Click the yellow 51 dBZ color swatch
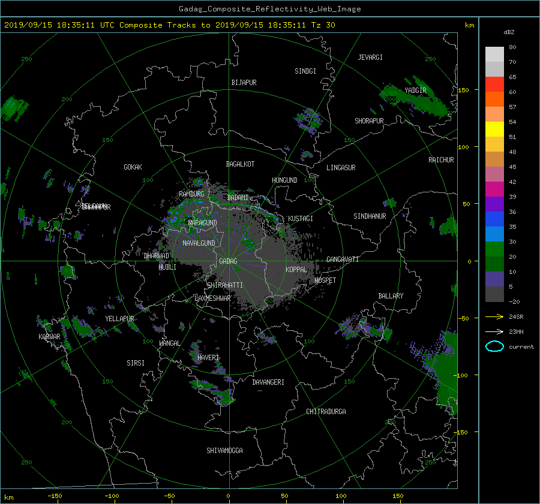 [x=494, y=129]
